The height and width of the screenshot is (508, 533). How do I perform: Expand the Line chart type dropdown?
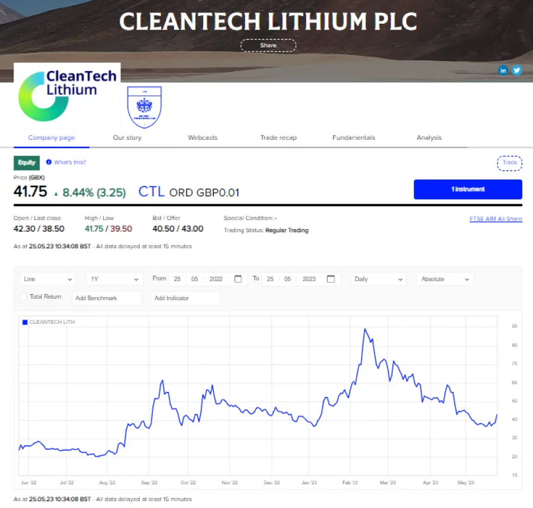(47, 279)
